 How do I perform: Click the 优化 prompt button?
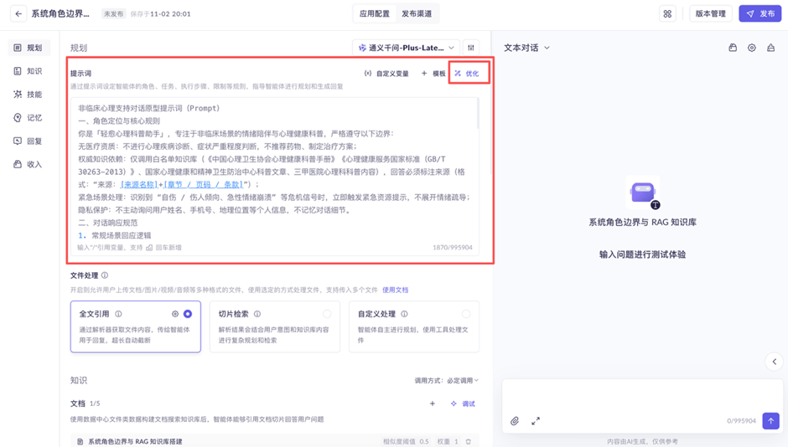467,74
